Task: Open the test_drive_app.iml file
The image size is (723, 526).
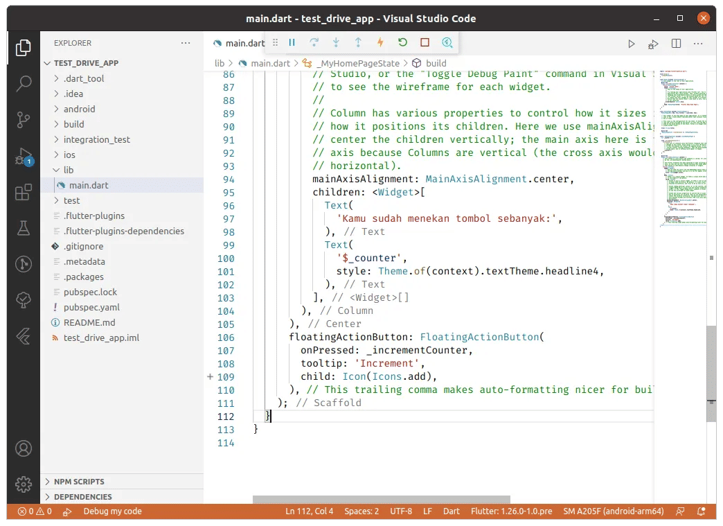Action: click(x=122, y=337)
